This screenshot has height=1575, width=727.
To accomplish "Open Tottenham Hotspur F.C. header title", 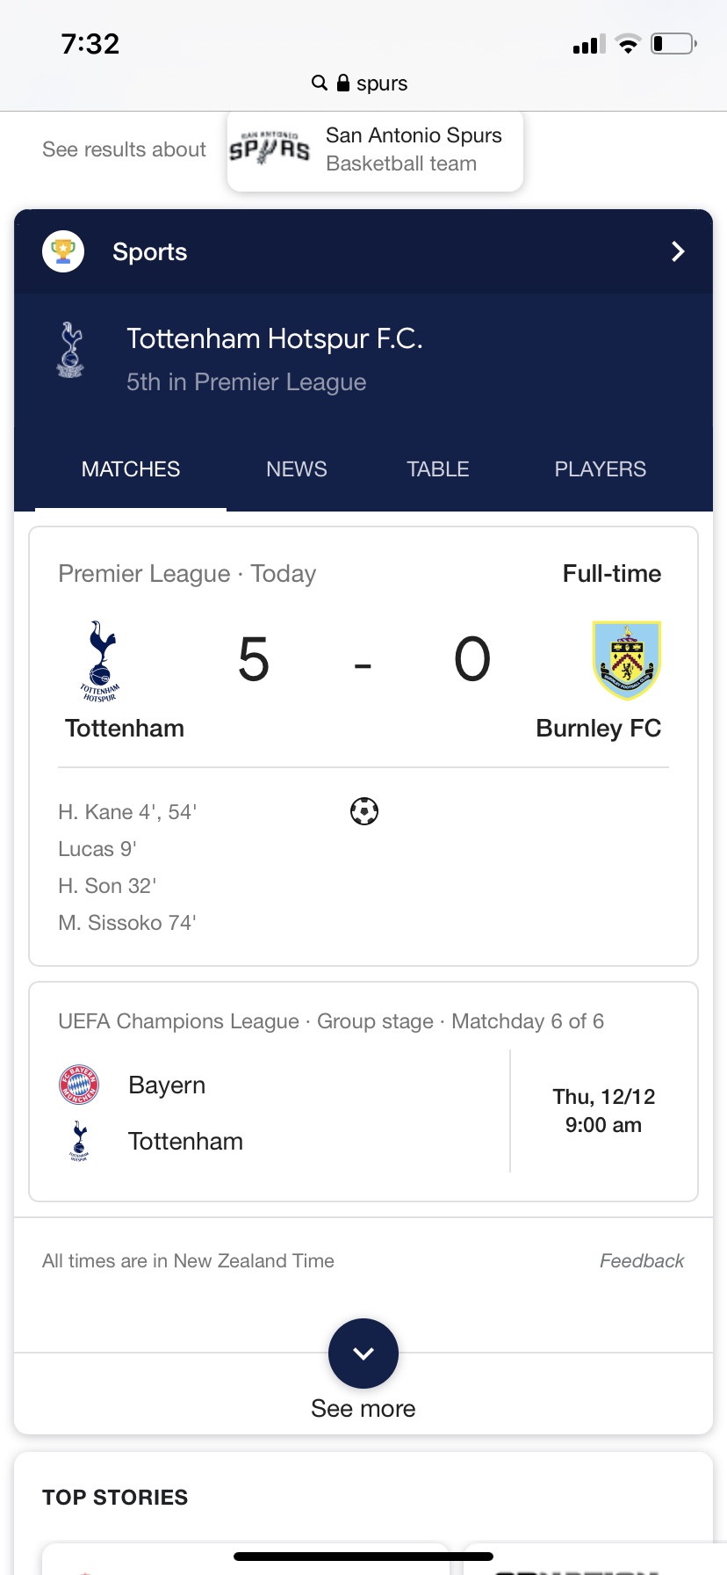I will coord(275,338).
